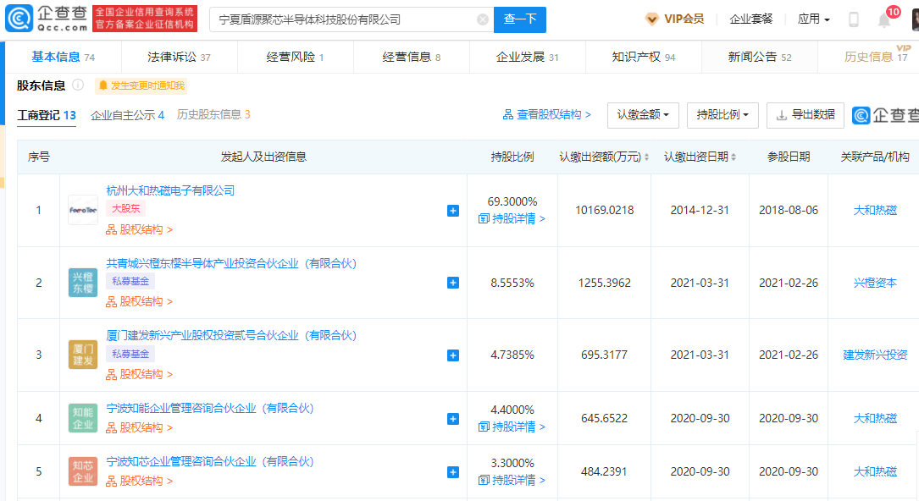Viewport: 919px width, 501px height.
Task: Click the 知能企业 logo in row 4
Action: coord(83,418)
